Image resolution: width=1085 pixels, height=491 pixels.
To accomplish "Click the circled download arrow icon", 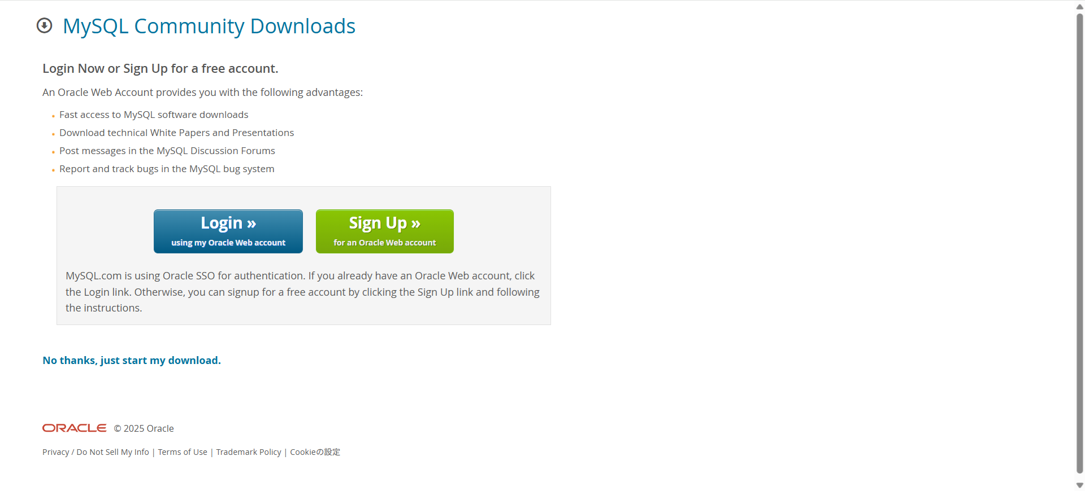I will click(x=44, y=26).
